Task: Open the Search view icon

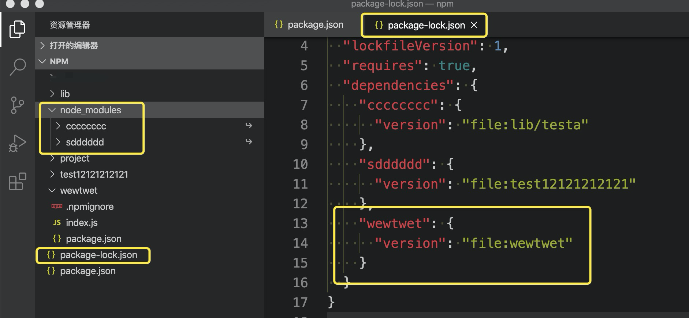Action: pos(17,67)
